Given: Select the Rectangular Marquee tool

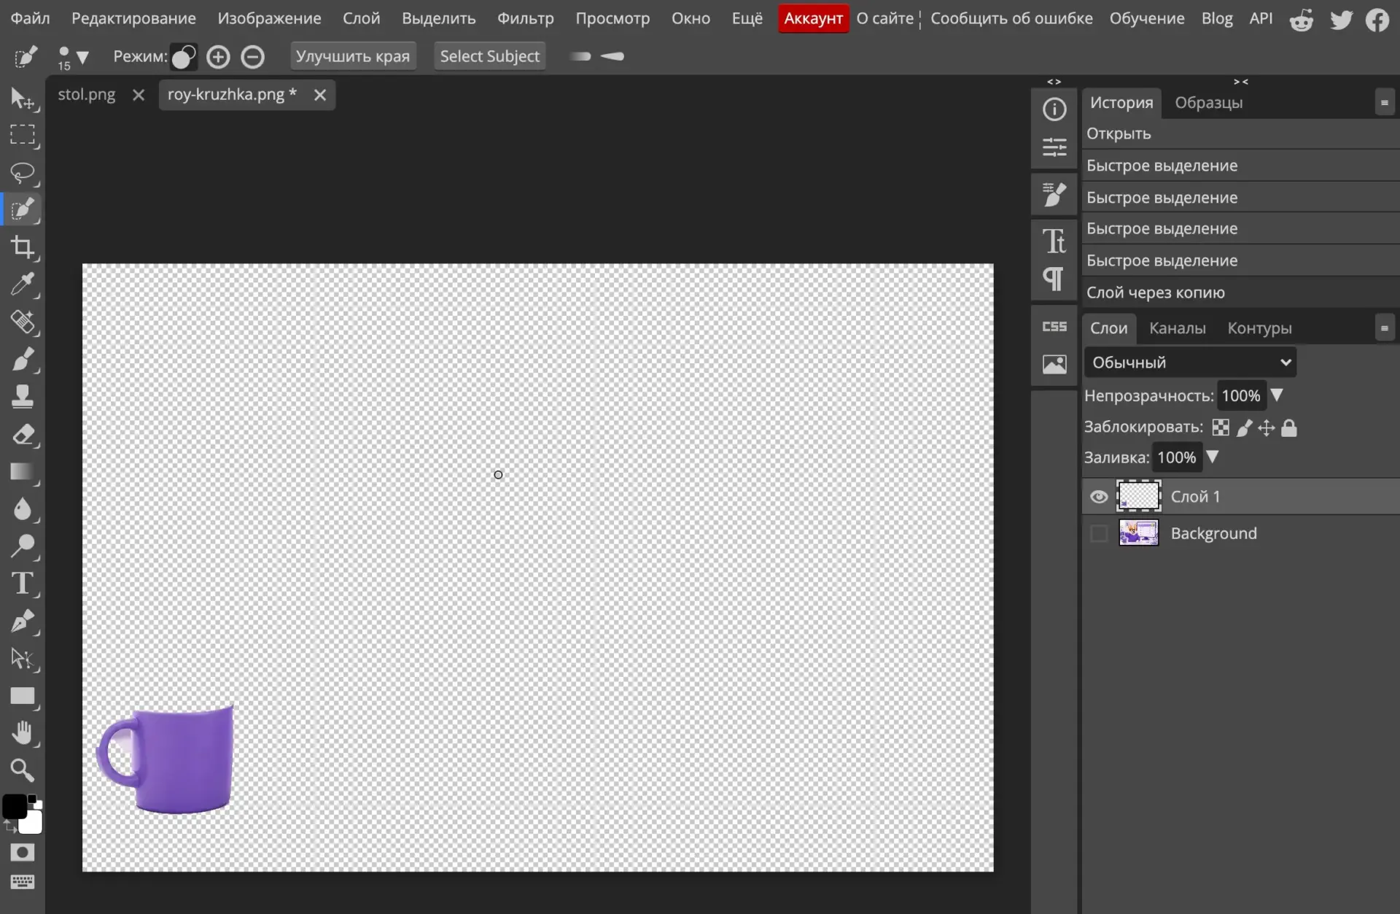Looking at the screenshot, I should [x=23, y=136].
